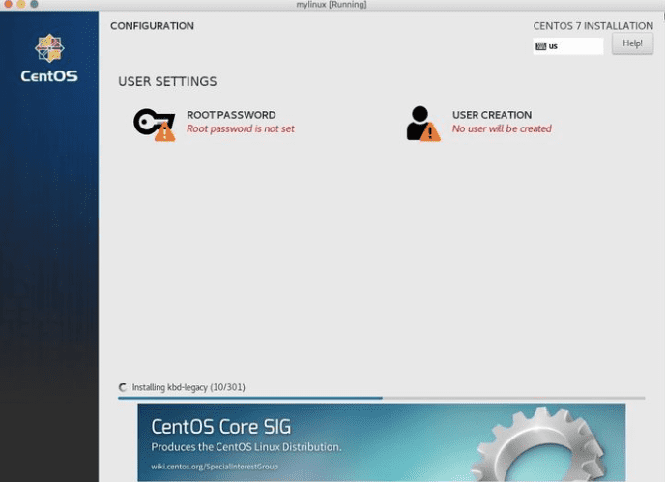Open the USER CREATION setting label
Image resolution: width=665 pixels, height=482 pixels.
point(491,115)
